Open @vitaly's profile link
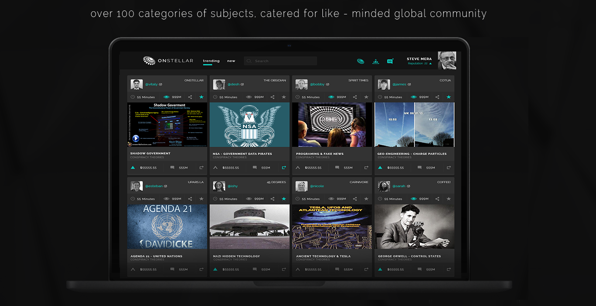Viewport: 596px width, 306px height. coord(151,84)
